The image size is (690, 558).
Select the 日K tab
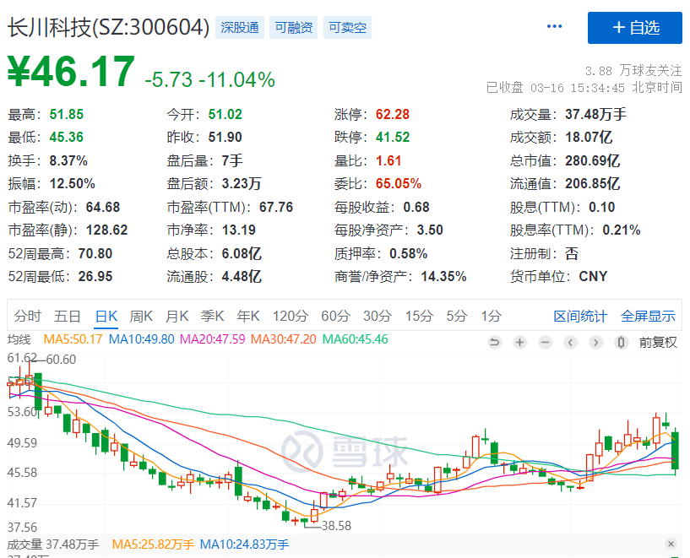pyautogui.click(x=106, y=316)
